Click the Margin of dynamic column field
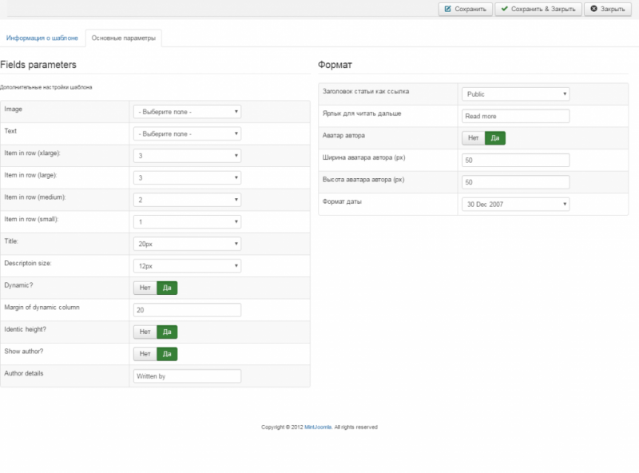 187,310
